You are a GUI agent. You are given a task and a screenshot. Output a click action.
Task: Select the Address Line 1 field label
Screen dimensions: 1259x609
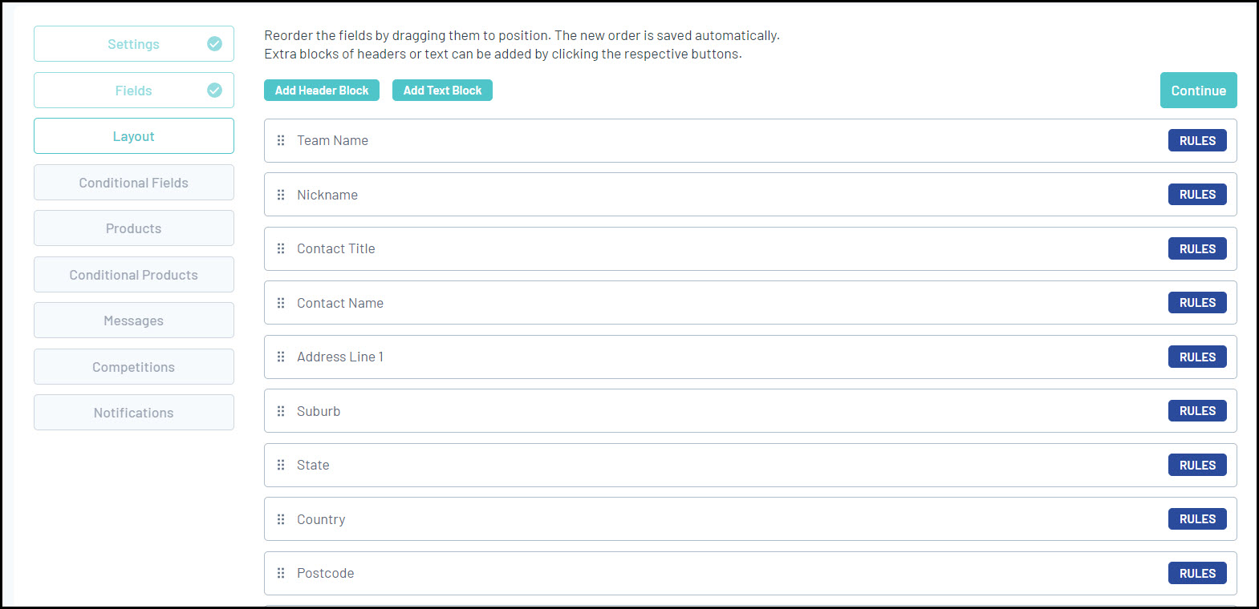point(340,357)
